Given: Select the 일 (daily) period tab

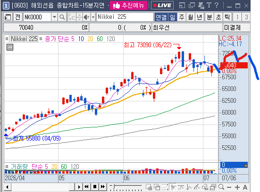Looking at the screenshot, I should pyautogui.click(x=172, y=17).
